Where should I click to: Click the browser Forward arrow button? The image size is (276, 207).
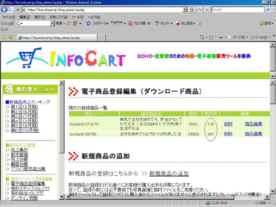click(x=12, y=10)
